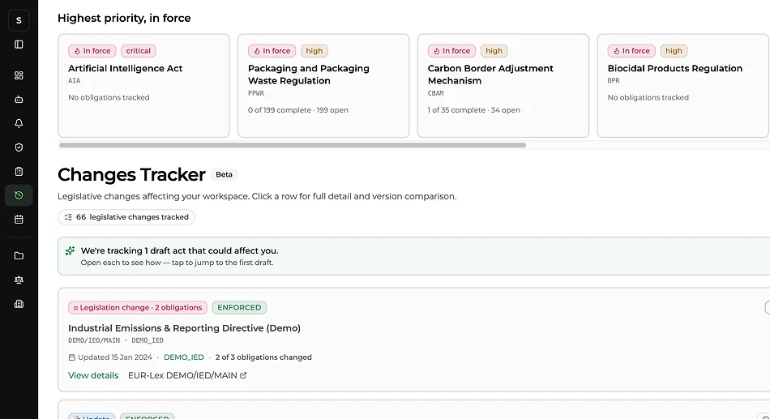Click the high badge on Packaging card
Viewport: 770px width, 419px height.
314,50
